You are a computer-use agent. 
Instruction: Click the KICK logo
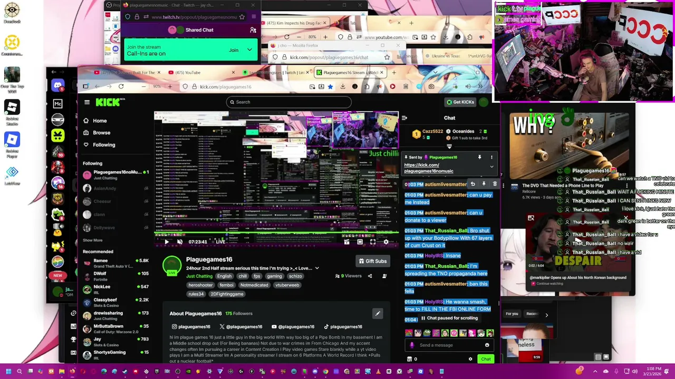coord(109,102)
